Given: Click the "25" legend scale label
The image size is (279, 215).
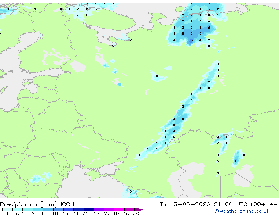Looking at the screenshot, I should point(85,213).
